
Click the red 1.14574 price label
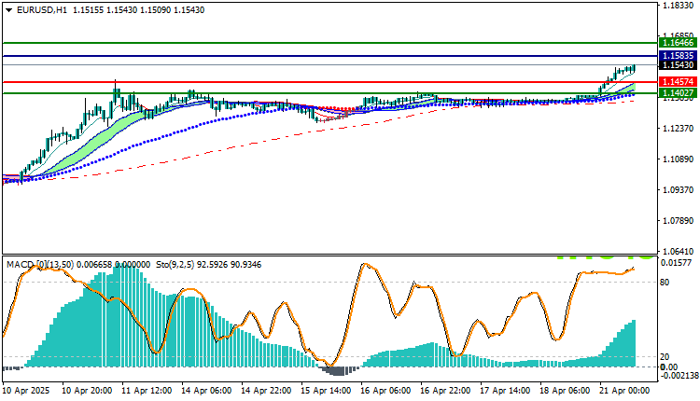pos(679,82)
